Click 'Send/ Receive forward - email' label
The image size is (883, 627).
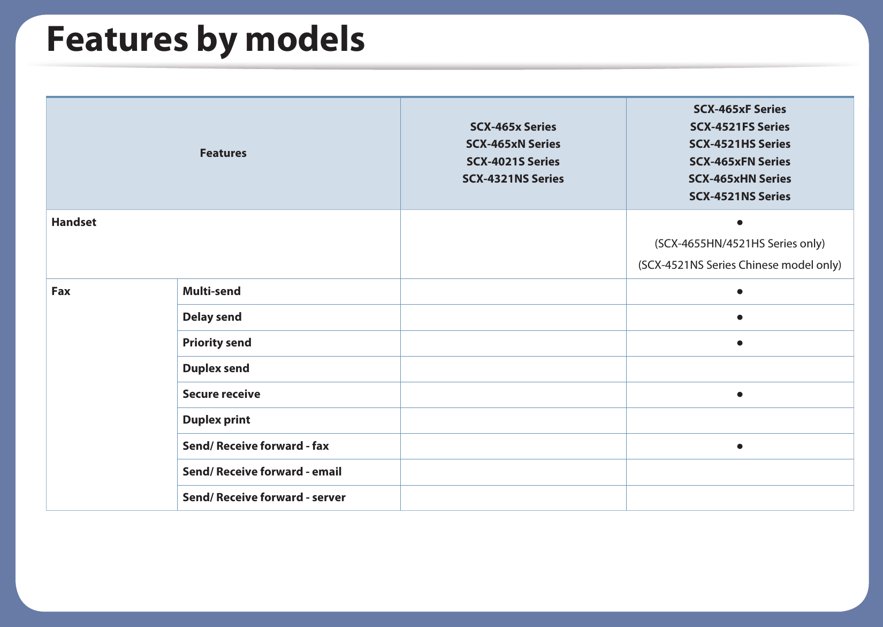[262, 472]
